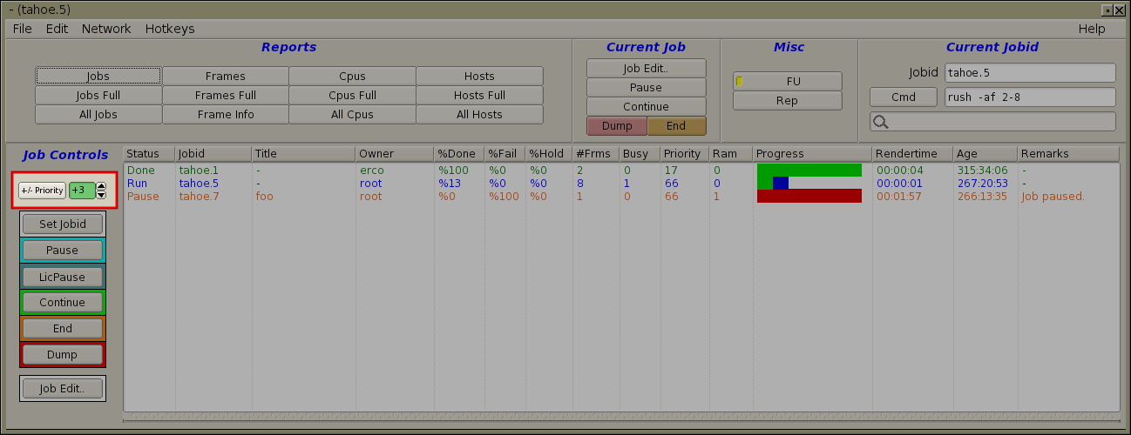Open the Network menu

[x=106, y=29]
